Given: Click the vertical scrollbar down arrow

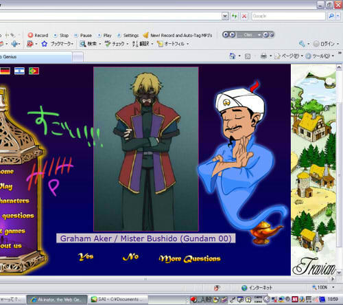Looking at the screenshot, I should tap(339, 273).
